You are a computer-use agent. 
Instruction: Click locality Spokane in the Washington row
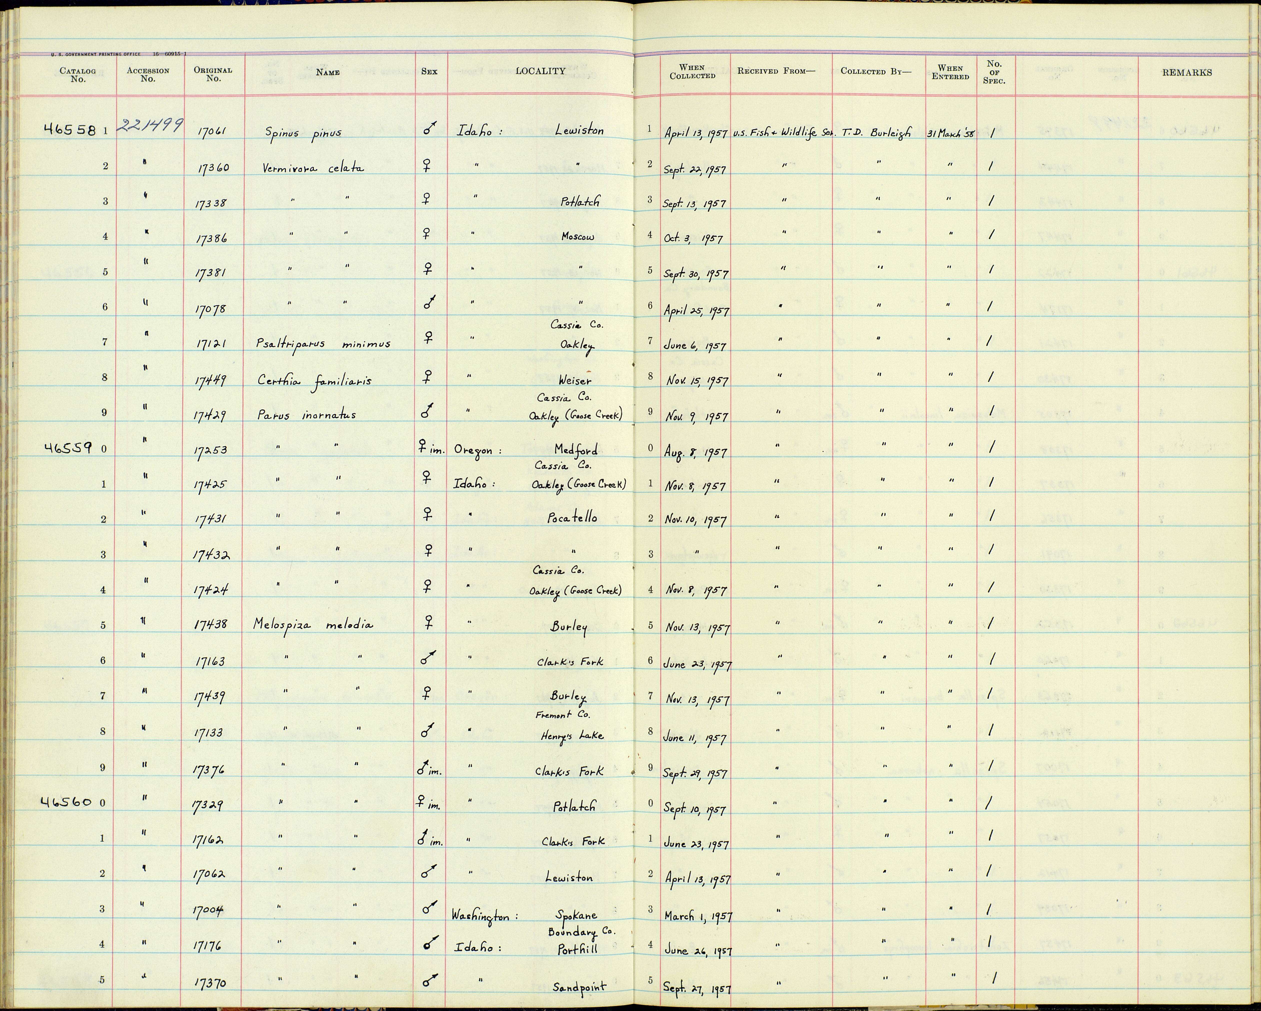[x=576, y=916]
